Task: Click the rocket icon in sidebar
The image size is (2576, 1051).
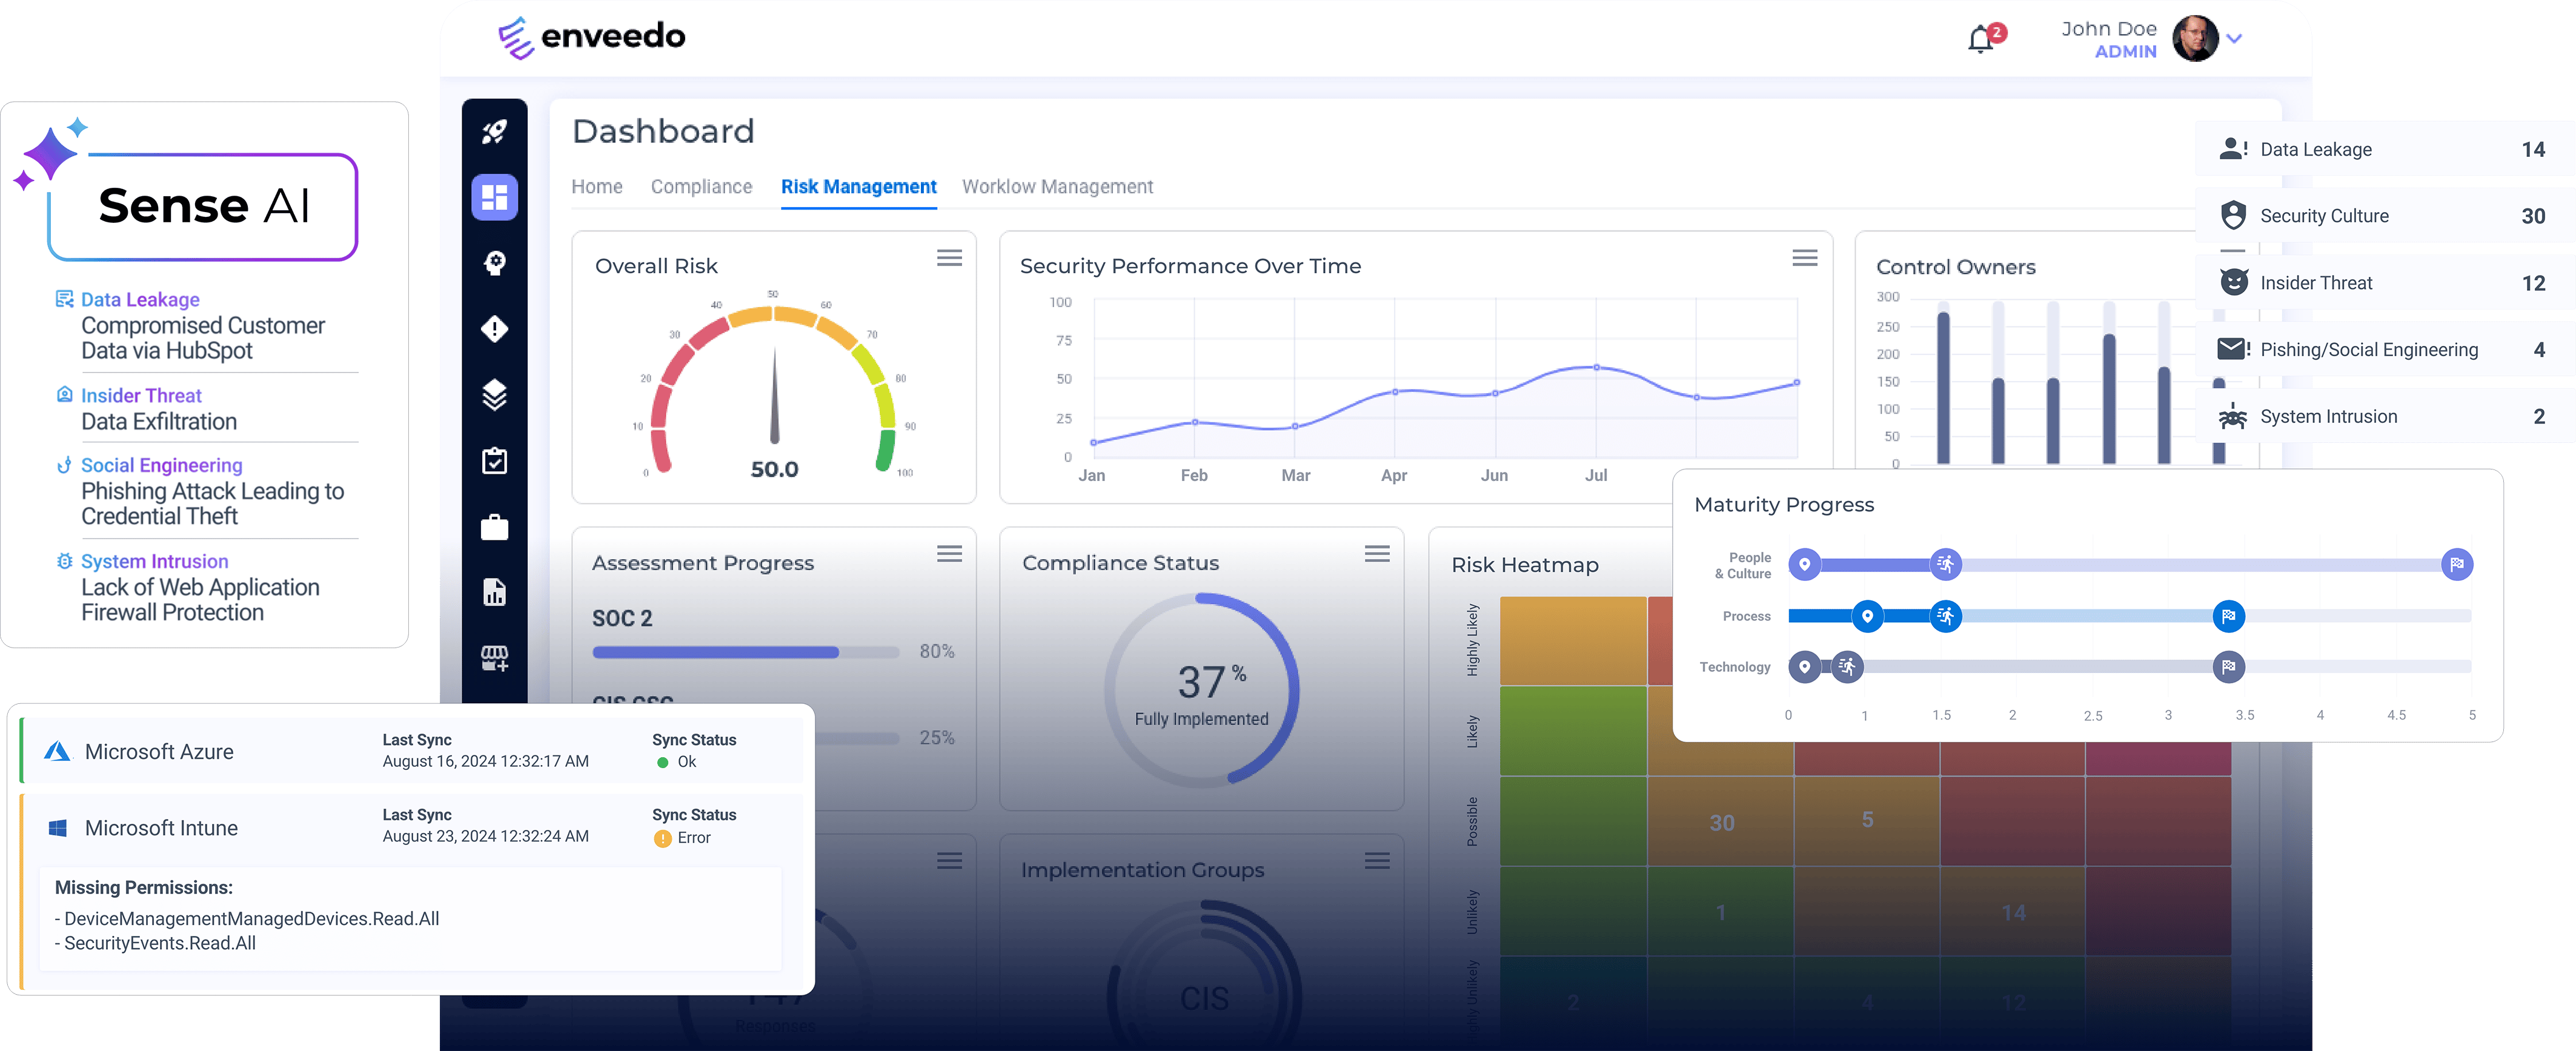Action: [x=494, y=131]
